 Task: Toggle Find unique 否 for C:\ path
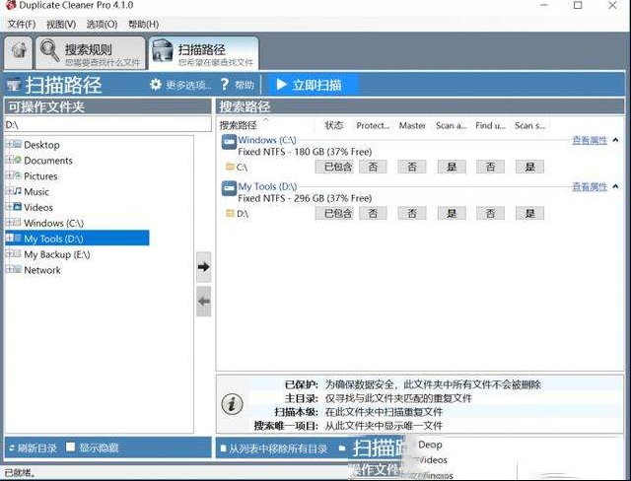(x=490, y=167)
